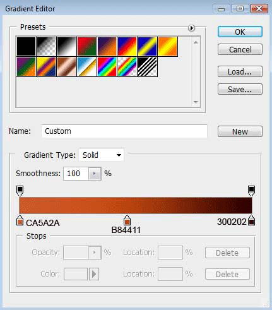The image size is (272, 310).
Task: Click the presets scrollbar up arrow
Action: 196,42
